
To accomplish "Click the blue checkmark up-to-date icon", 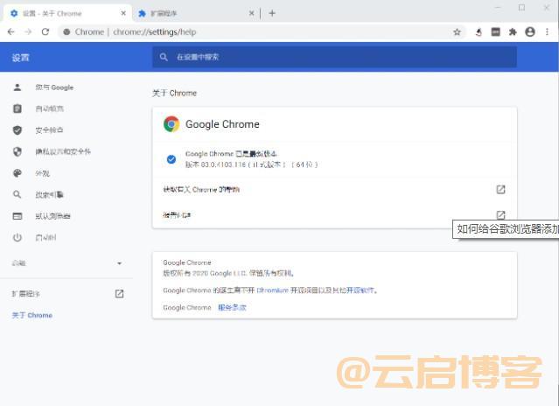I will [171, 159].
